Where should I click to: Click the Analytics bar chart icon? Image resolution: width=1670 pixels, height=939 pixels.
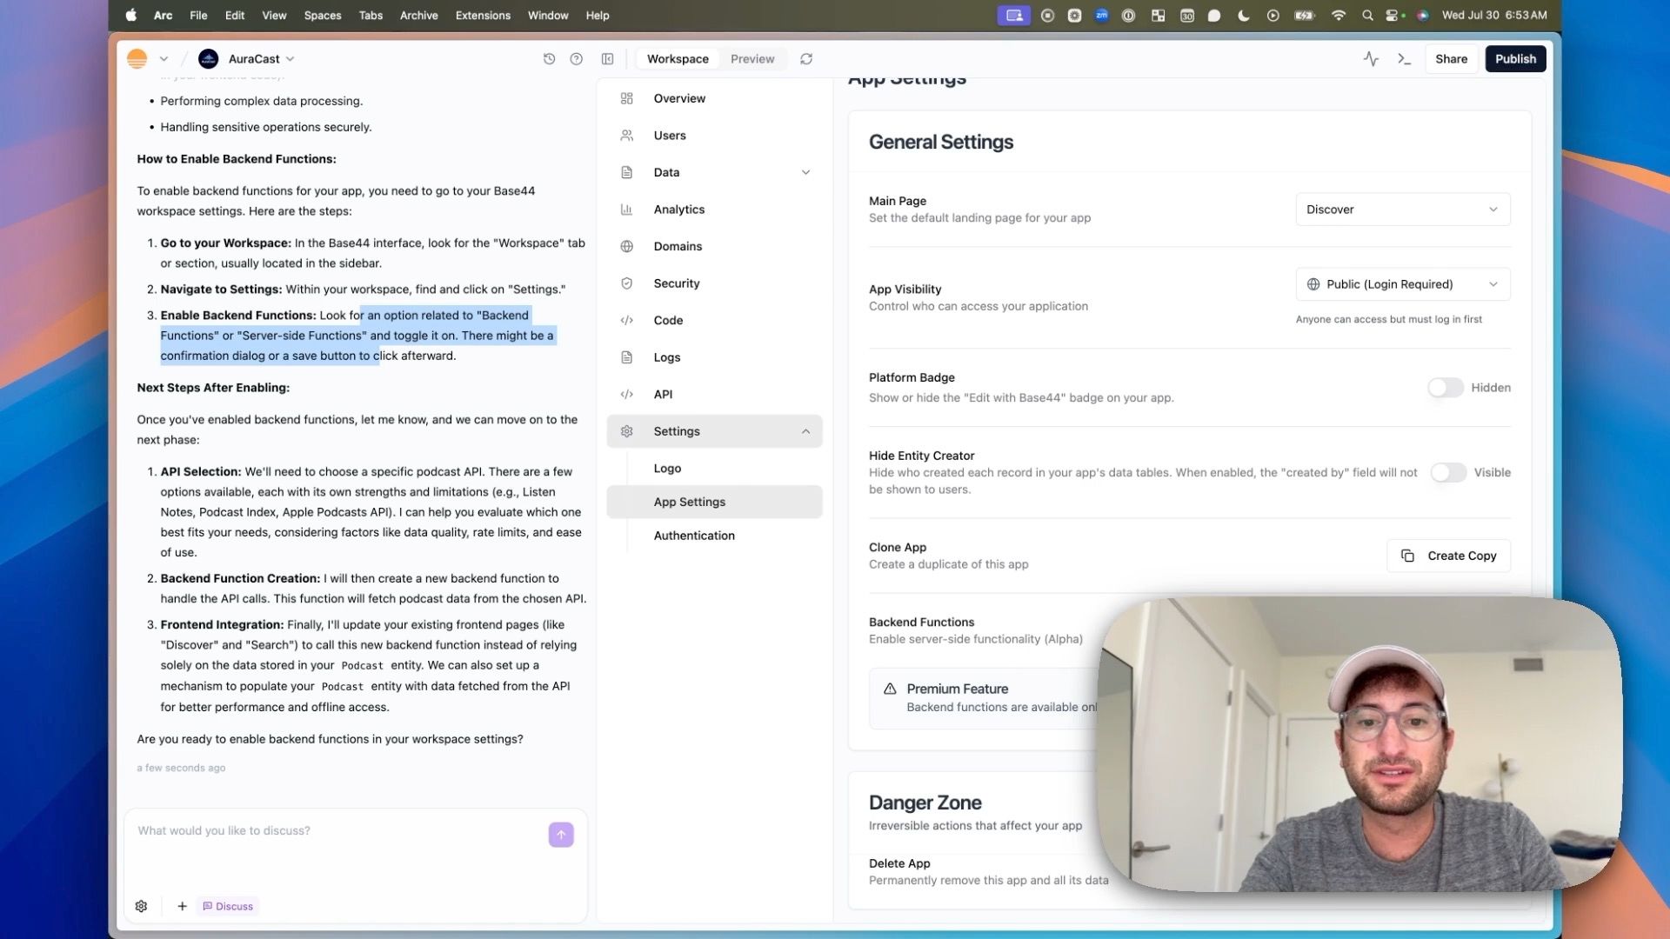626,210
